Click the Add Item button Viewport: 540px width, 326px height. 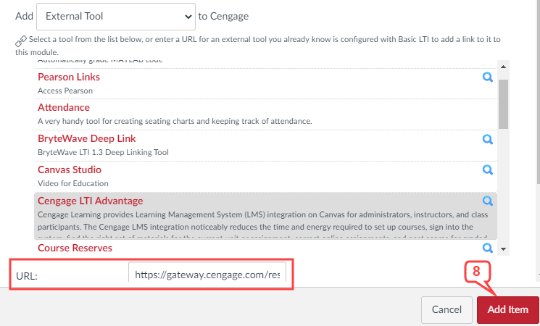click(x=507, y=309)
